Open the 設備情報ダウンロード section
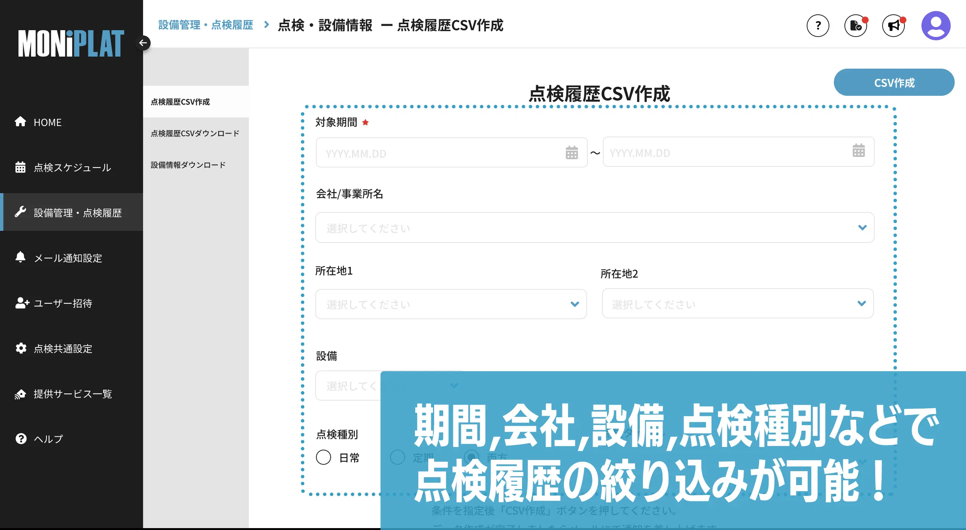The image size is (966, 530). pos(188,164)
